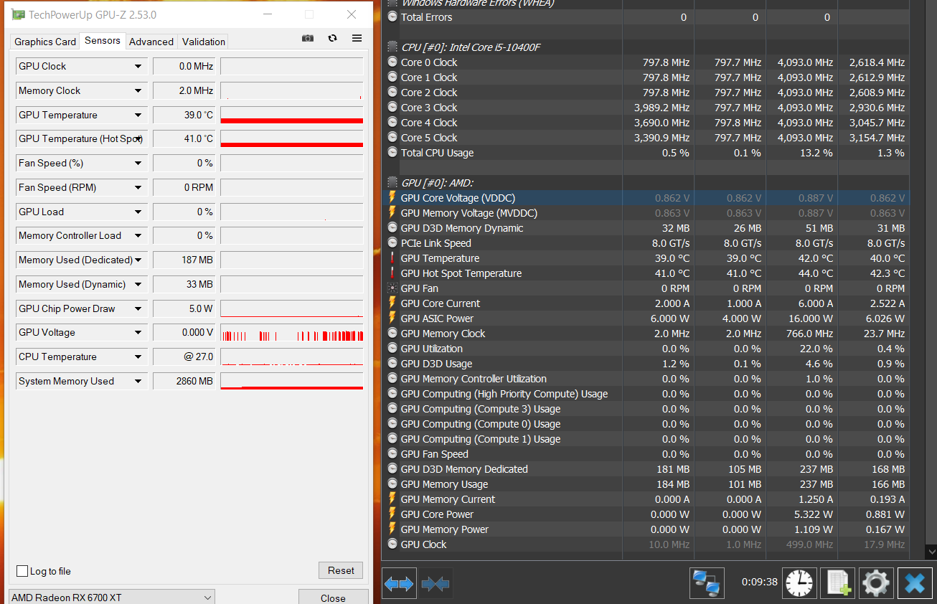Click the grey shrink-layout arrows in HWiNFO
The image size is (937, 604).
click(435, 584)
